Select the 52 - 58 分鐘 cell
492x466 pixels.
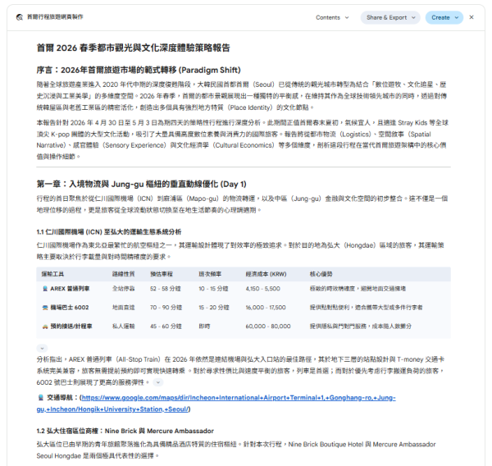pos(166,289)
